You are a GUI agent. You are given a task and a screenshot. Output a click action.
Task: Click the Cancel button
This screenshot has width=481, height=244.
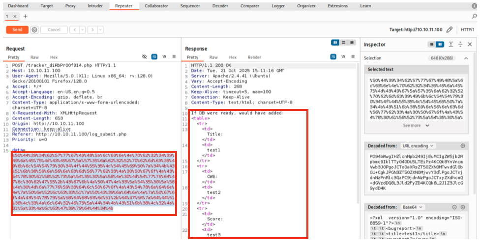(54, 29)
